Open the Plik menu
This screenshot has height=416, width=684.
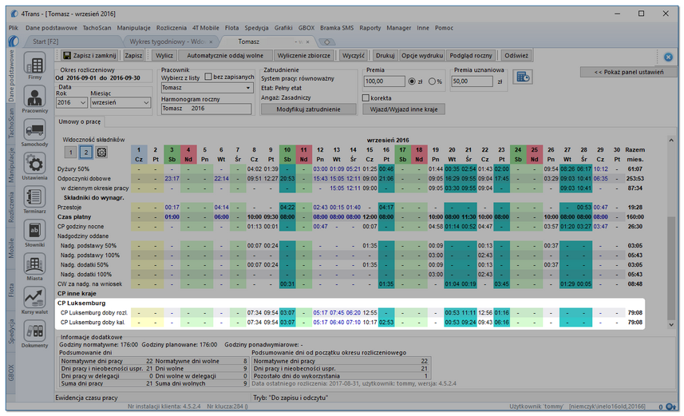[13, 28]
